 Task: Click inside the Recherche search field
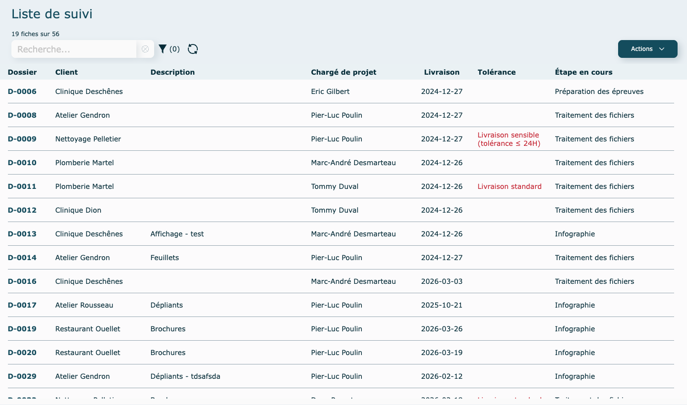(74, 49)
